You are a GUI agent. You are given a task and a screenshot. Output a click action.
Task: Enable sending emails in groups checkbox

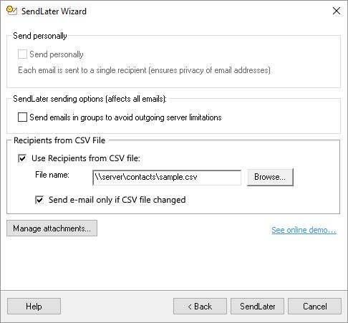pyautogui.click(x=22, y=117)
